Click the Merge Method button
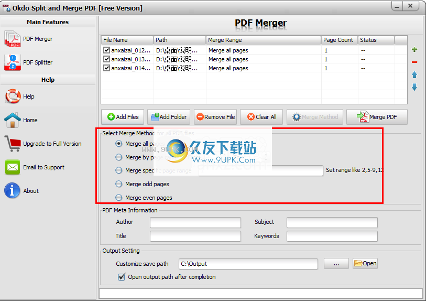This screenshot has width=426, height=302. click(x=315, y=117)
